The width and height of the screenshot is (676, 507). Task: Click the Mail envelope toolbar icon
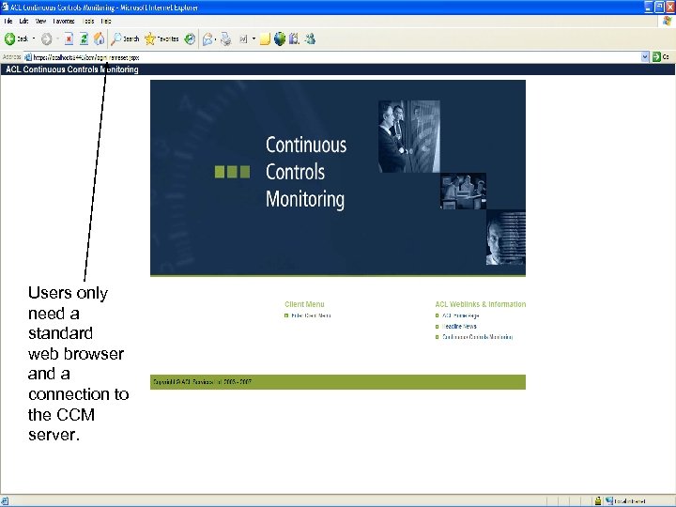point(207,39)
